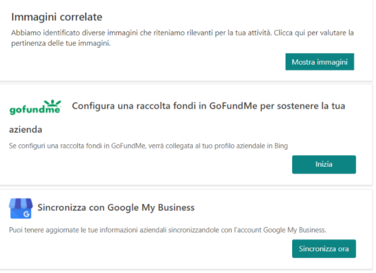Click 'pertinenza delle tue immagini' text line
The width and height of the screenshot is (376, 273).
(61, 43)
